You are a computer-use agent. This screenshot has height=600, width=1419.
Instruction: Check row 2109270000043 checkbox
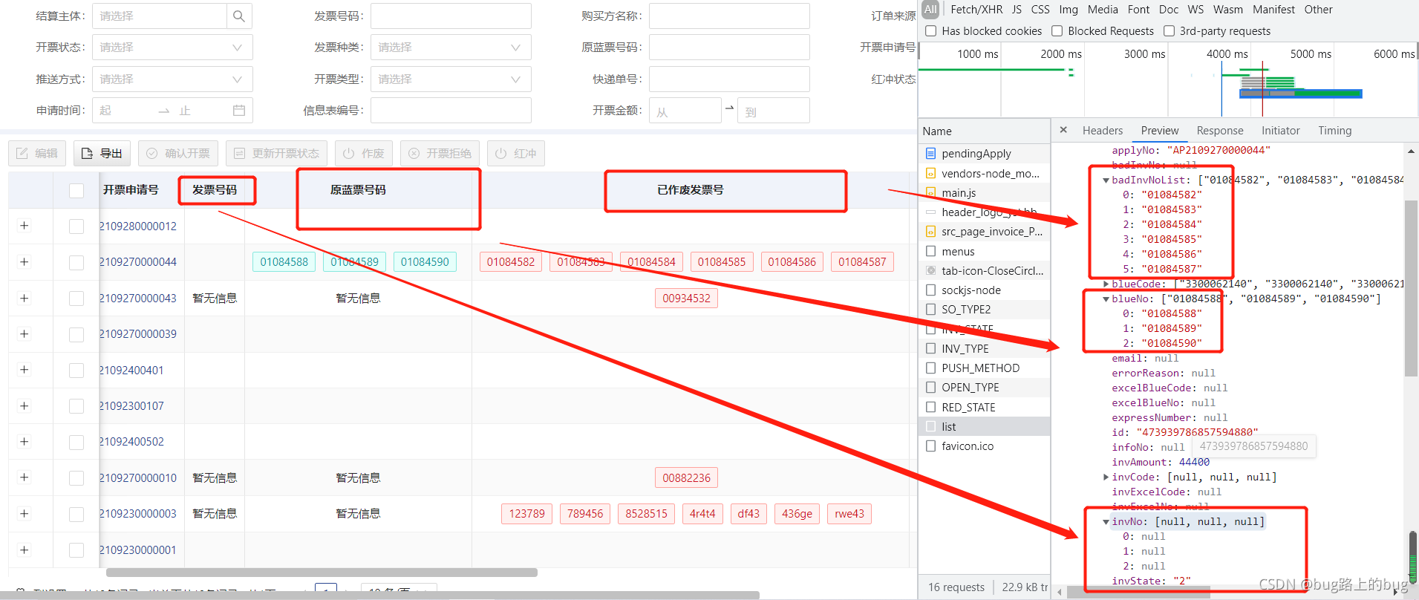(x=76, y=299)
